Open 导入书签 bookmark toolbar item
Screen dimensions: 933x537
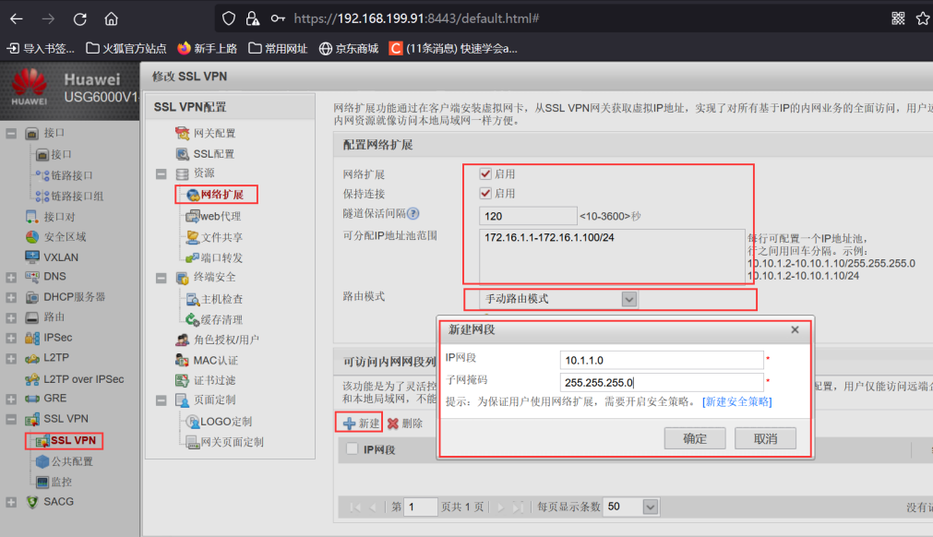[41, 49]
